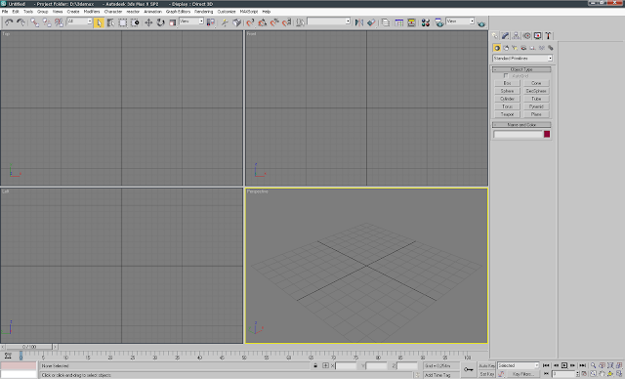The height and width of the screenshot is (379, 625).
Task: Open the Material Editor icon
Action: coord(426,22)
